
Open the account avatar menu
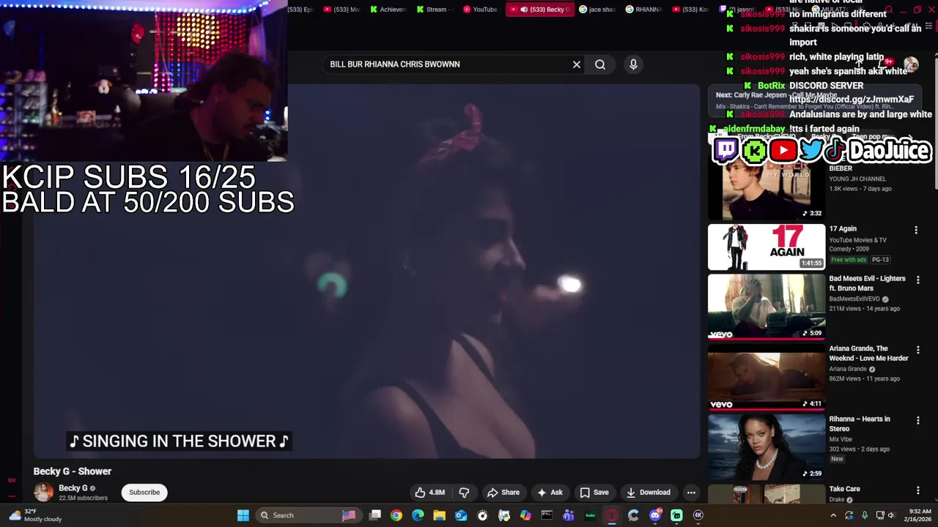click(911, 64)
